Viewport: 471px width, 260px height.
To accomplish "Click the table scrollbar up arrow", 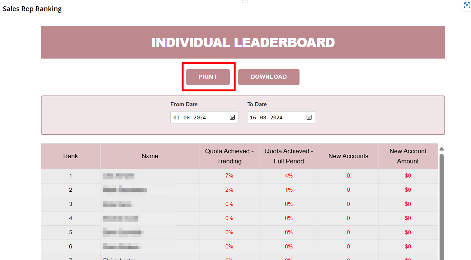I will click(441, 149).
